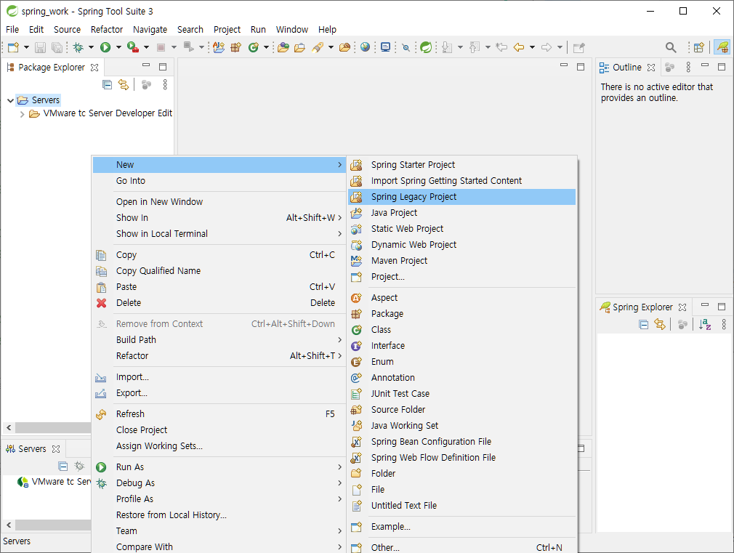Screen dimensions: 734x553
Task: Open the File menu
Action: coord(12,30)
